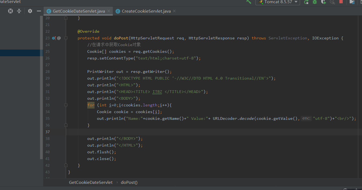Collapse all in the project panel

(19, 11)
